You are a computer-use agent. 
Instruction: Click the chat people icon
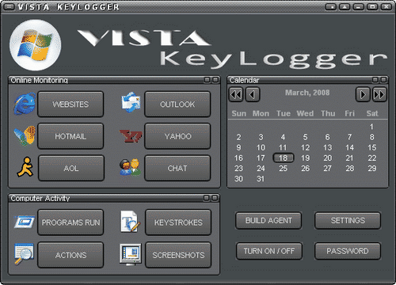(x=130, y=168)
